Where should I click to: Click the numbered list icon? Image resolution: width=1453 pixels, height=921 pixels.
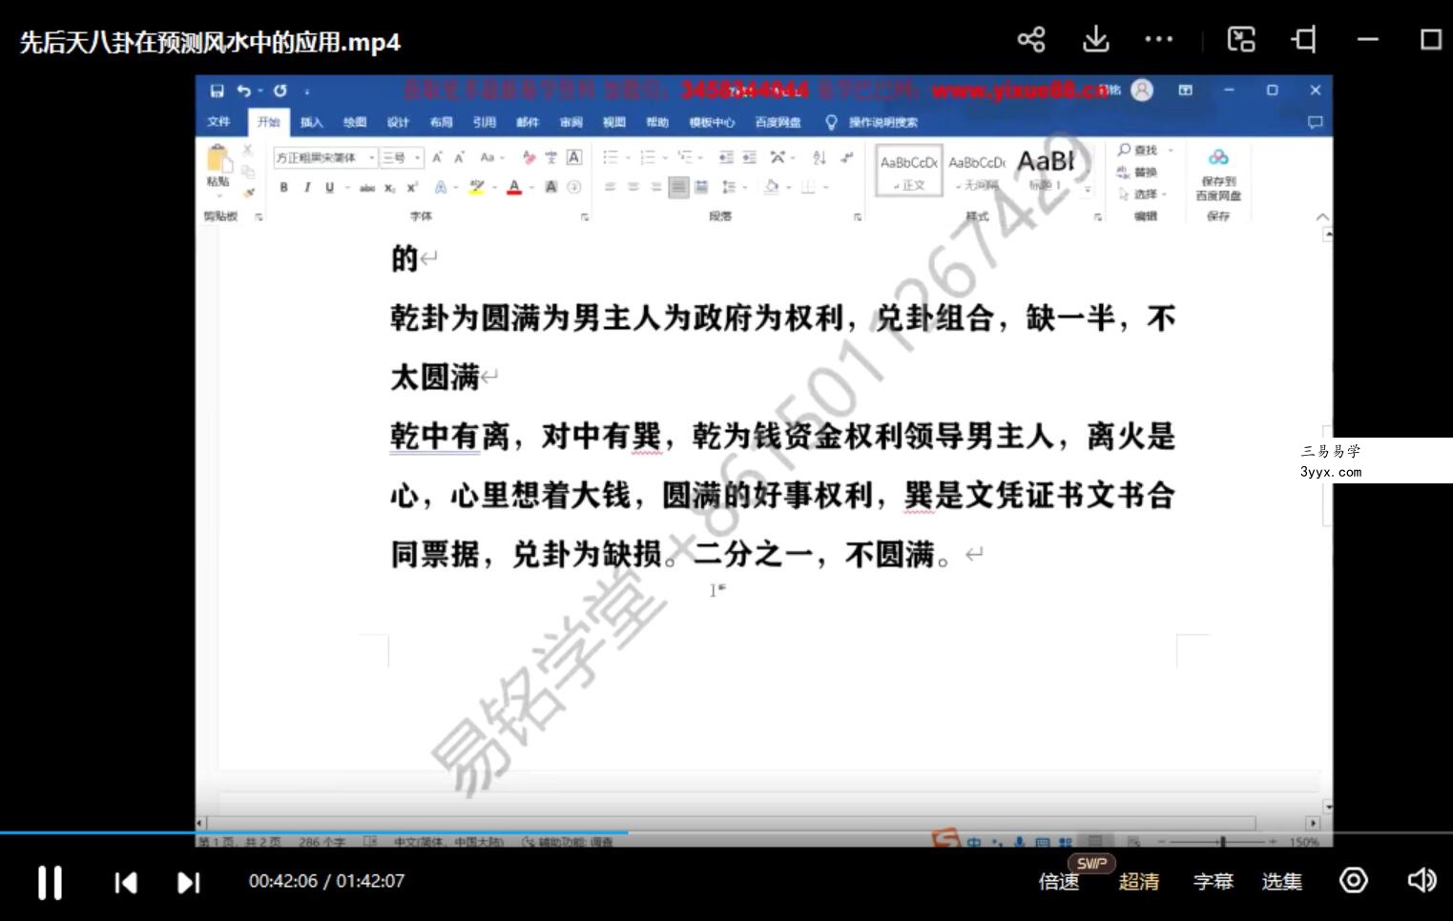(x=647, y=157)
